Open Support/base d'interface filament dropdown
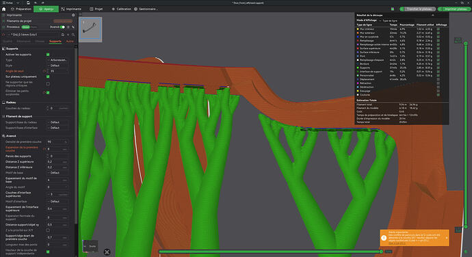Screen dimensions: 472x257 57,128
